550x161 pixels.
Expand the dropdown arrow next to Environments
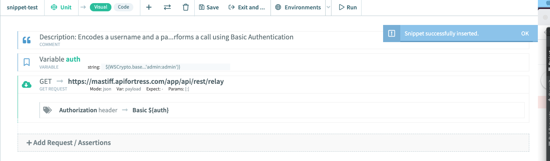[328, 7]
